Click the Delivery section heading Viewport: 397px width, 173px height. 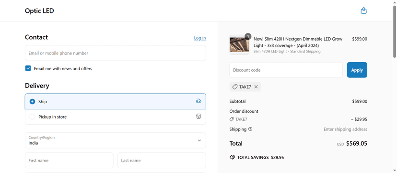pyautogui.click(x=37, y=86)
